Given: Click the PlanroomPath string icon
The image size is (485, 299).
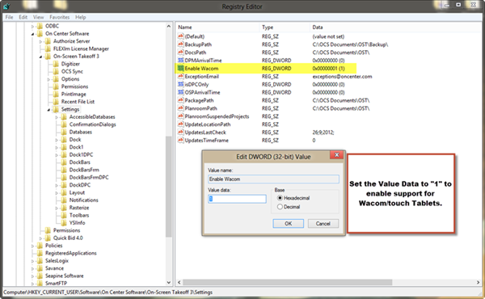Looking at the screenshot, I should pos(180,108).
